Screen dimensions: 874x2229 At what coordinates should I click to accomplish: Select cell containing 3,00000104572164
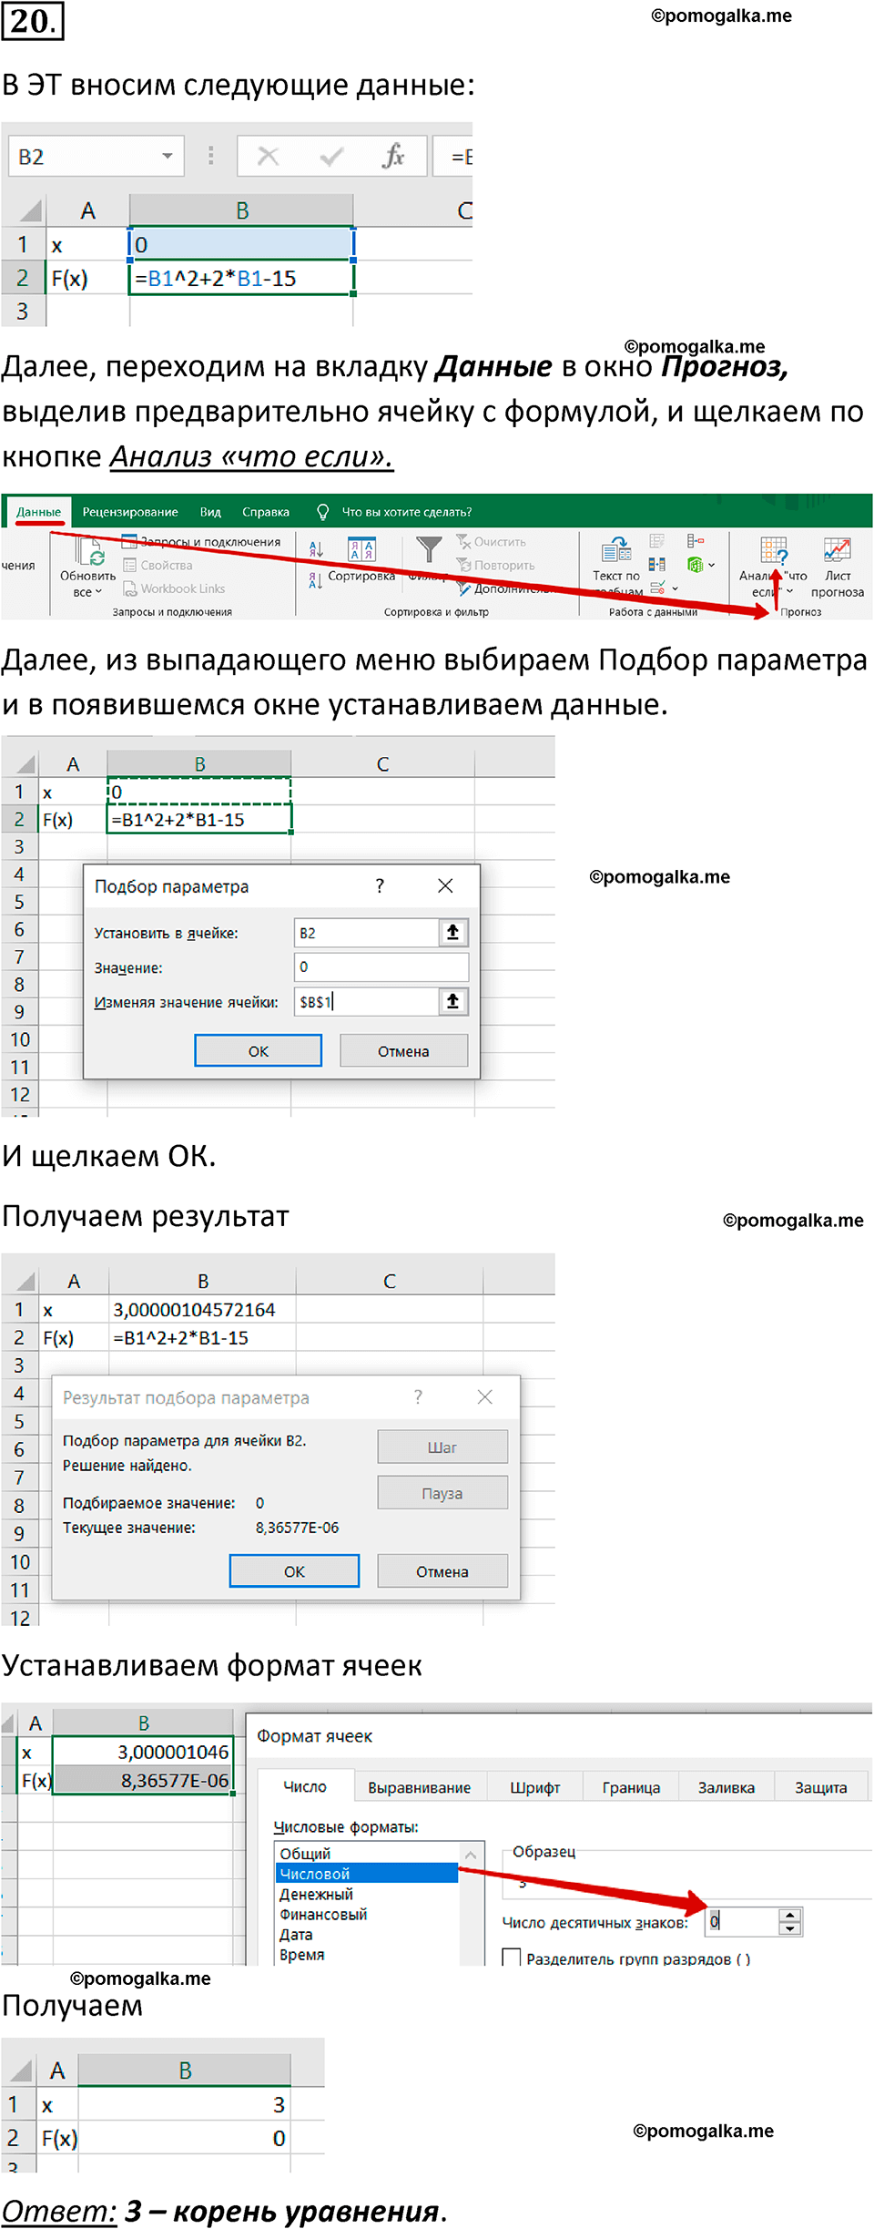tap(202, 1309)
